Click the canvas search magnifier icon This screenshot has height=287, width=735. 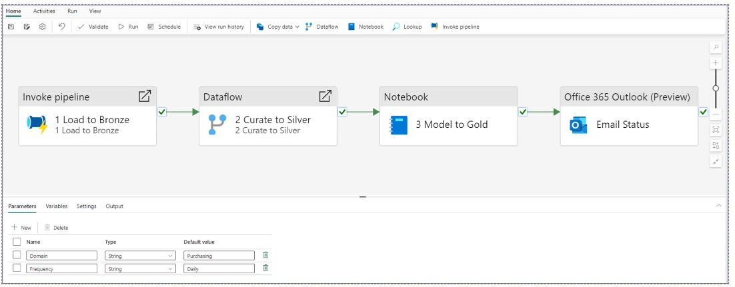pyautogui.click(x=715, y=47)
